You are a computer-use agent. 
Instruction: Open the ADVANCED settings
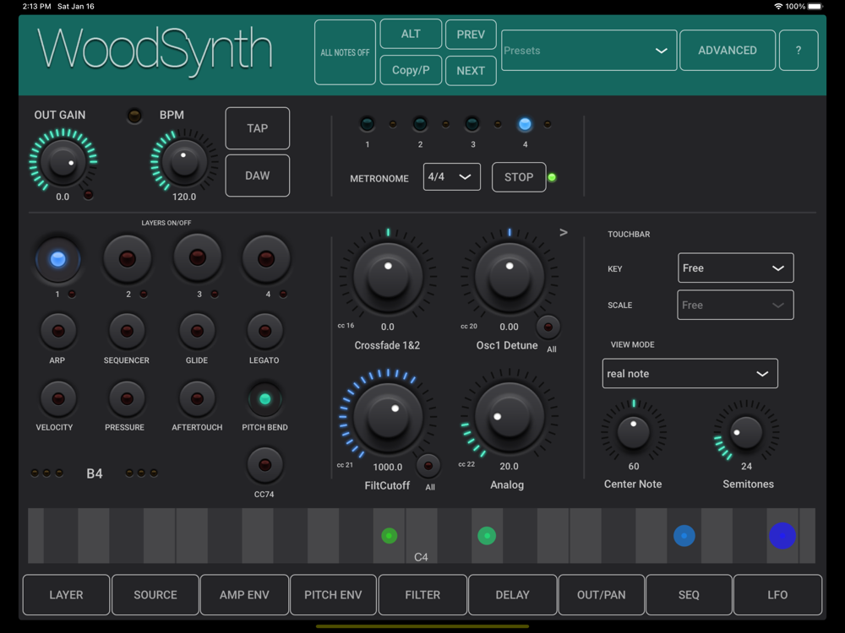point(728,50)
